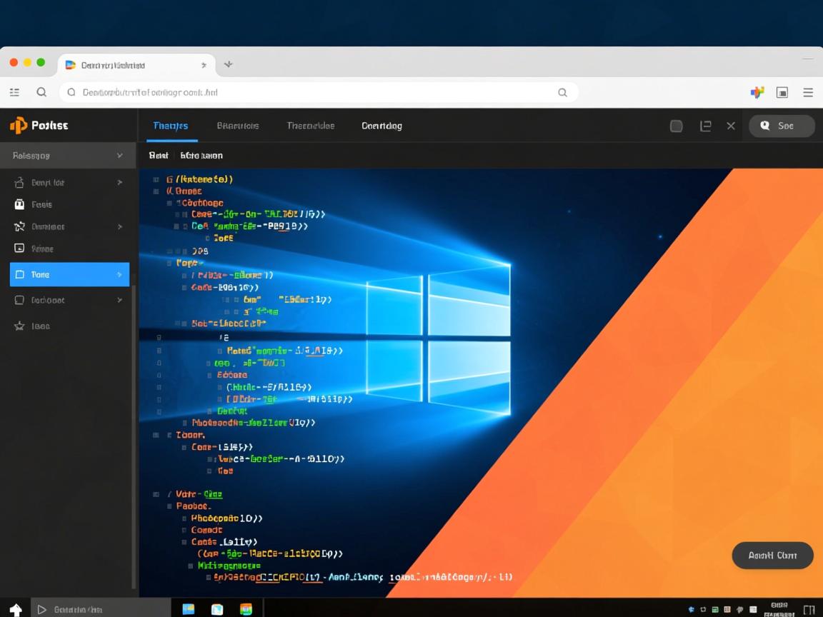Click the orange app logo in the sidebar header
This screenshot has width=823, height=617.
(x=18, y=126)
